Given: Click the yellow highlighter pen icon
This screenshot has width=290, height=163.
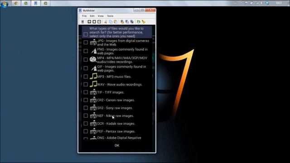Looking at the screenshot, I should 144,22.
